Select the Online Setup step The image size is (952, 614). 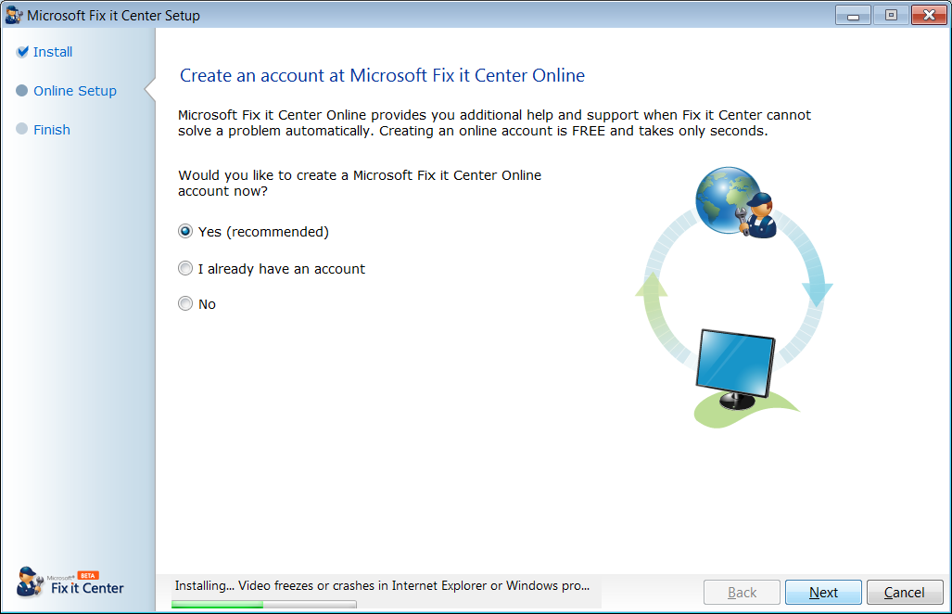(x=75, y=91)
